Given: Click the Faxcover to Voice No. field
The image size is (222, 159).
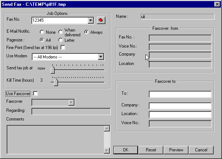Looking at the screenshot, I should [180, 124].
